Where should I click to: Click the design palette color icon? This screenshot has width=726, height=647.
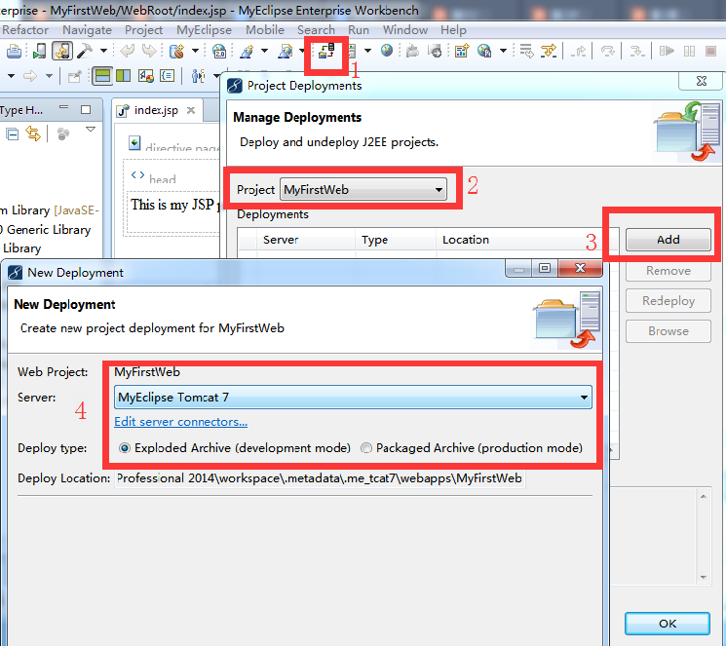tap(146, 75)
